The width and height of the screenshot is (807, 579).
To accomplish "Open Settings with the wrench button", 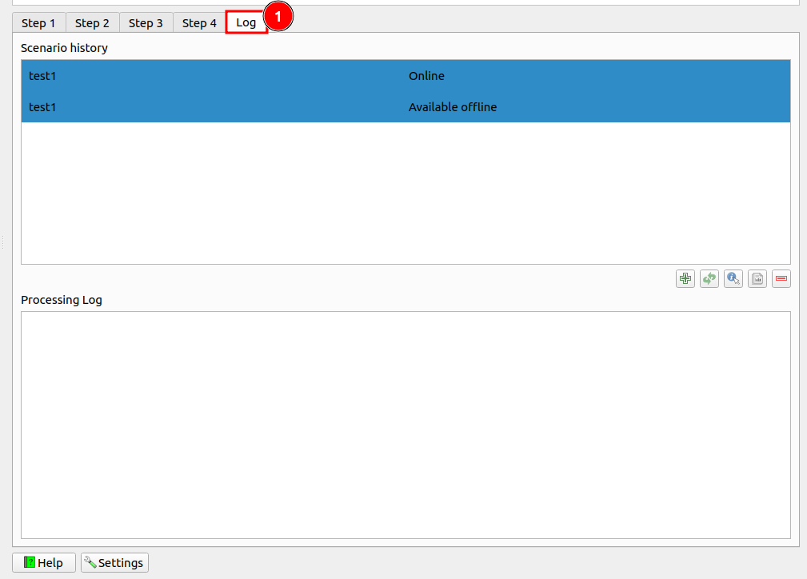I will pyautogui.click(x=114, y=562).
